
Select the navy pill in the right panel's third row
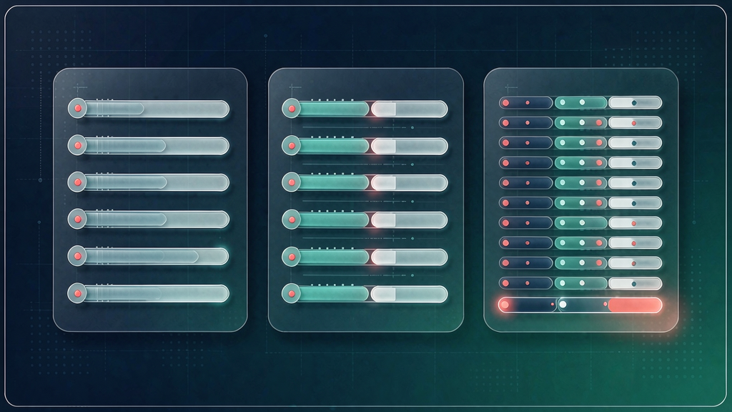[526, 142]
